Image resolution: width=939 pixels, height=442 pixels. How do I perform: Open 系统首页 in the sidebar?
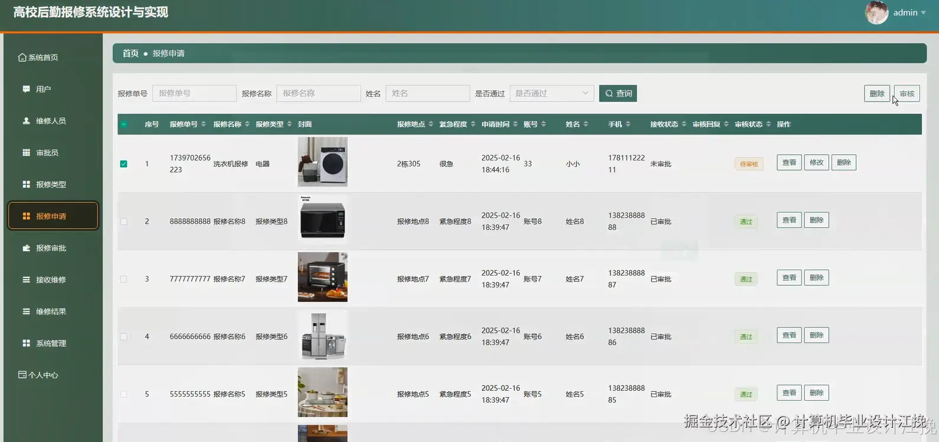pyautogui.click(x=52, y=57)
